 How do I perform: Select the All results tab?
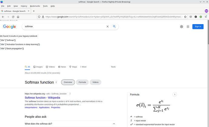pos(27,67)
